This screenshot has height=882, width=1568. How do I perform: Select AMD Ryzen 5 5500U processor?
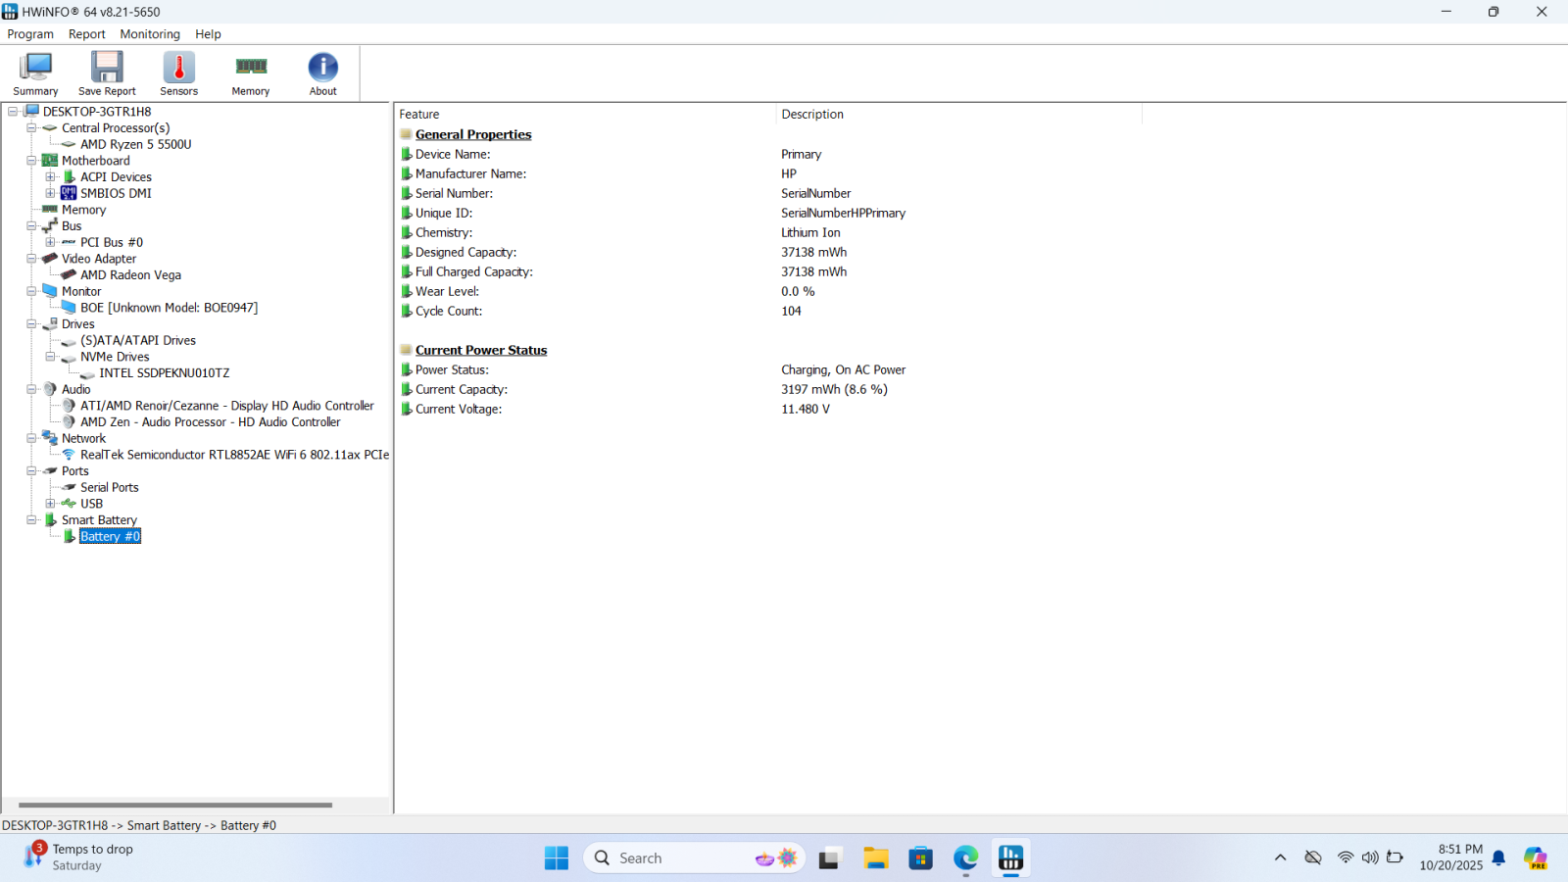135,144
